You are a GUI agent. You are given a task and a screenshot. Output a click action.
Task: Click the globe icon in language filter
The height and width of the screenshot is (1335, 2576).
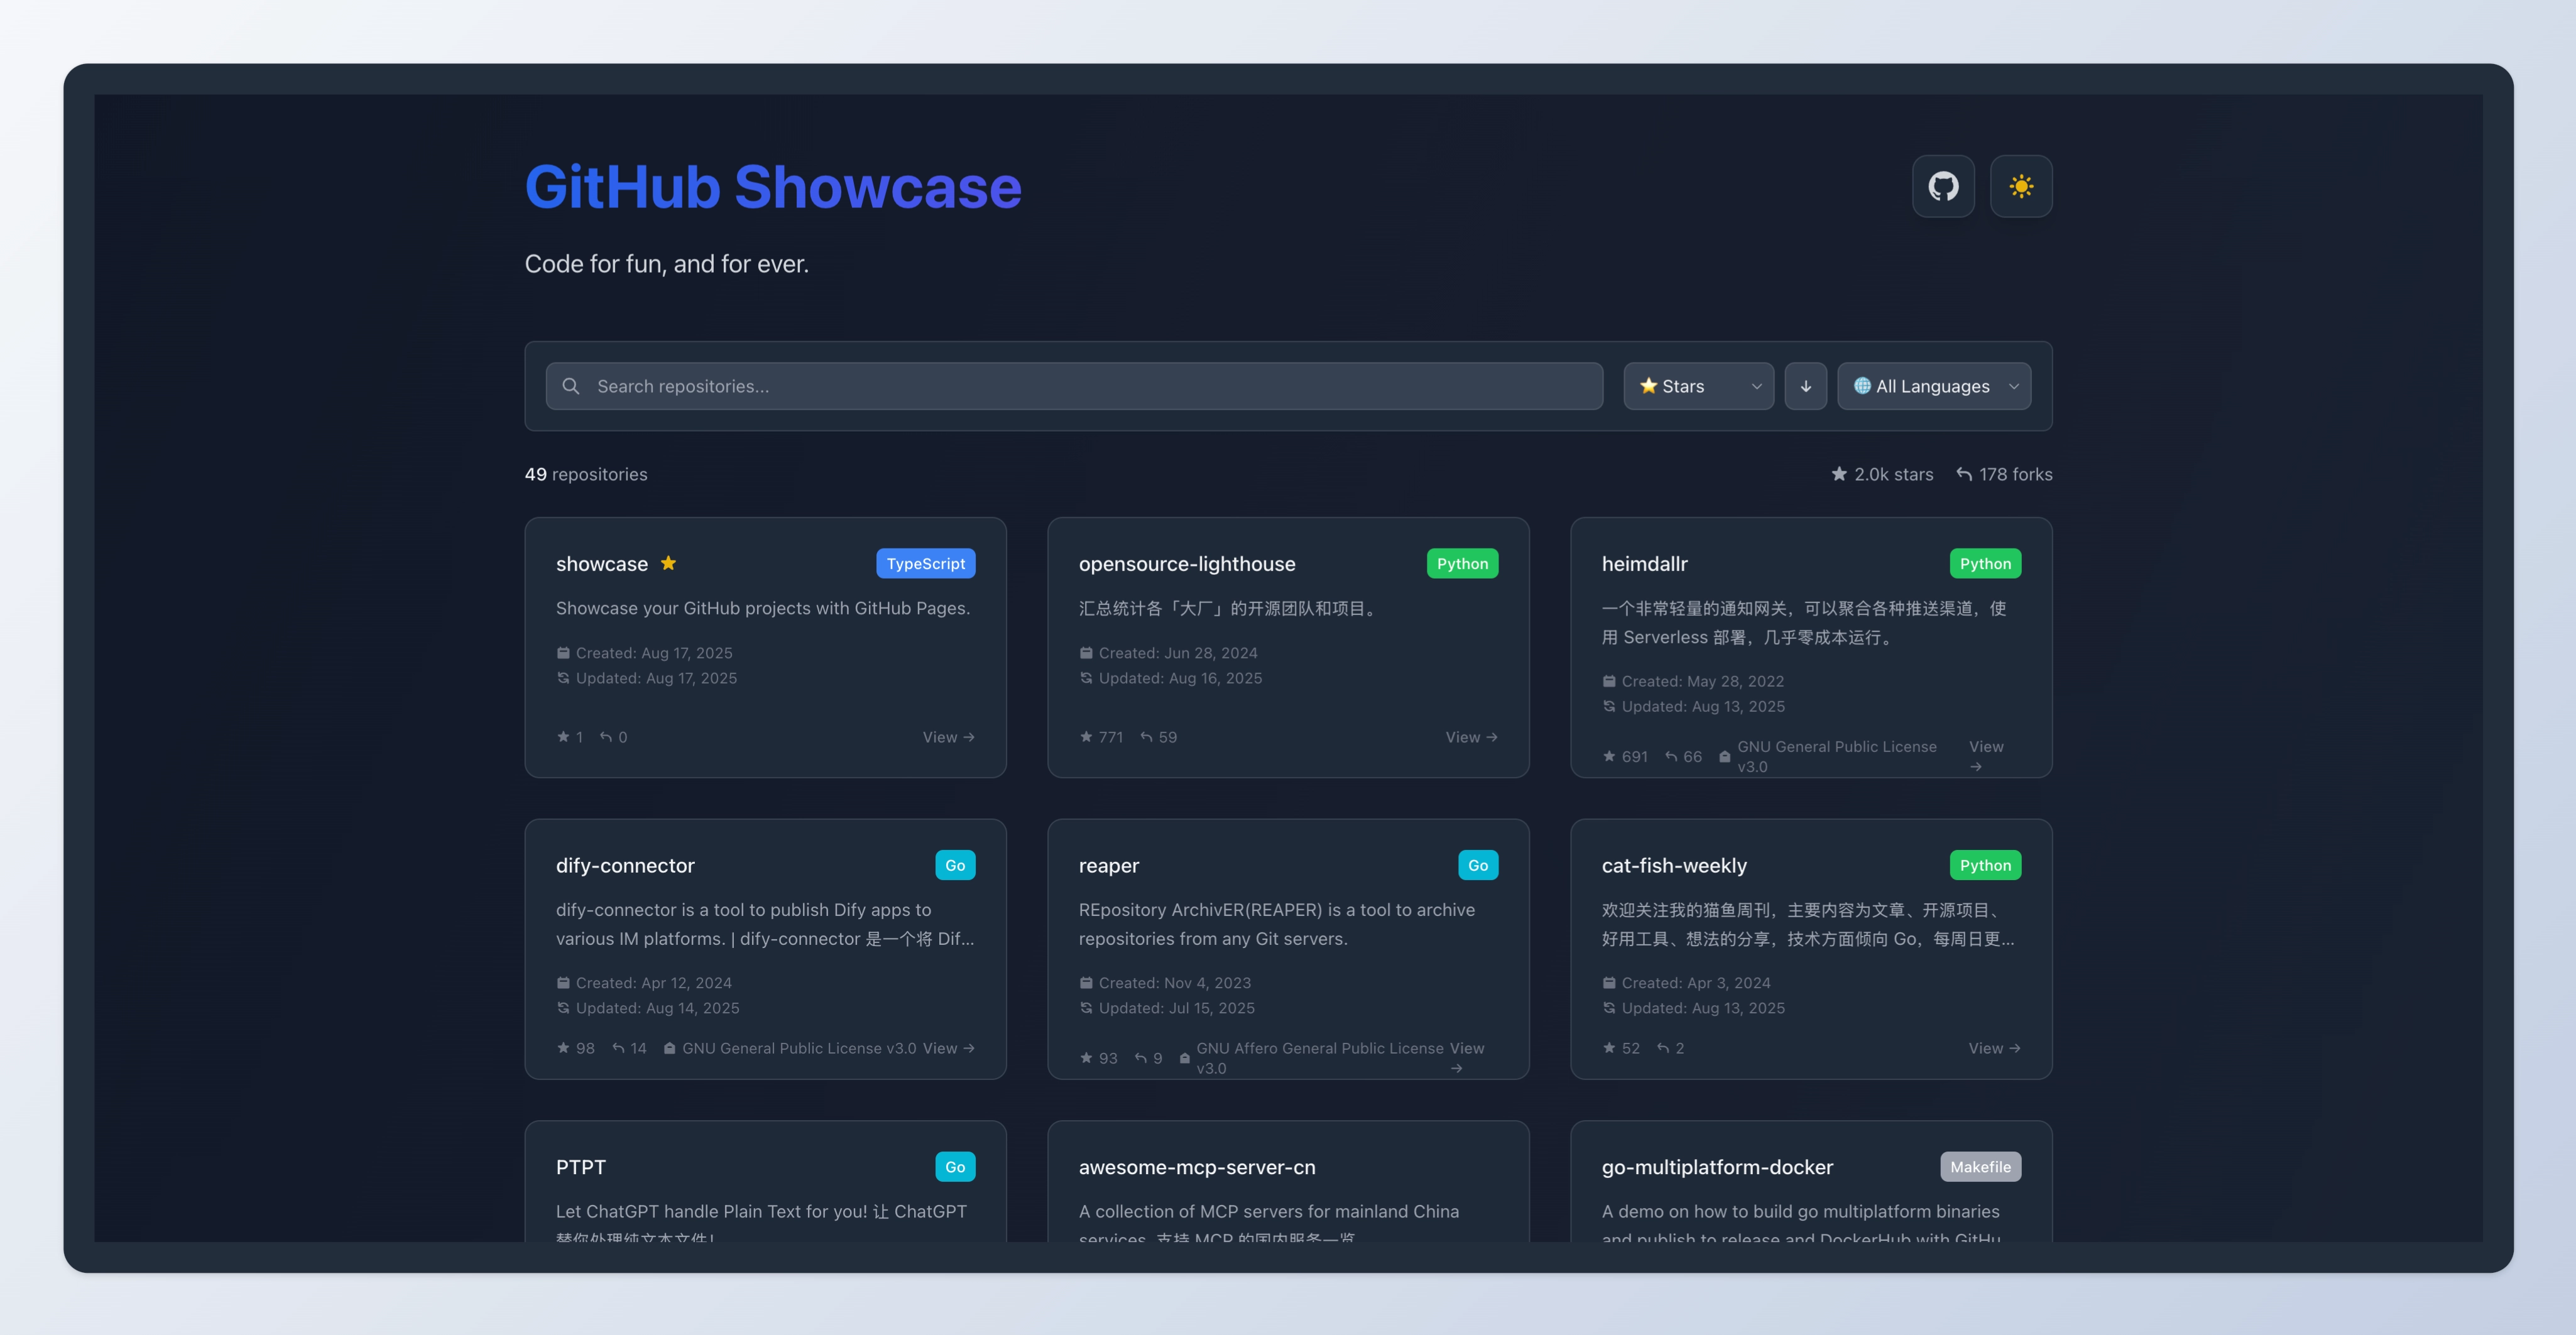click(x=1862, y=386)
